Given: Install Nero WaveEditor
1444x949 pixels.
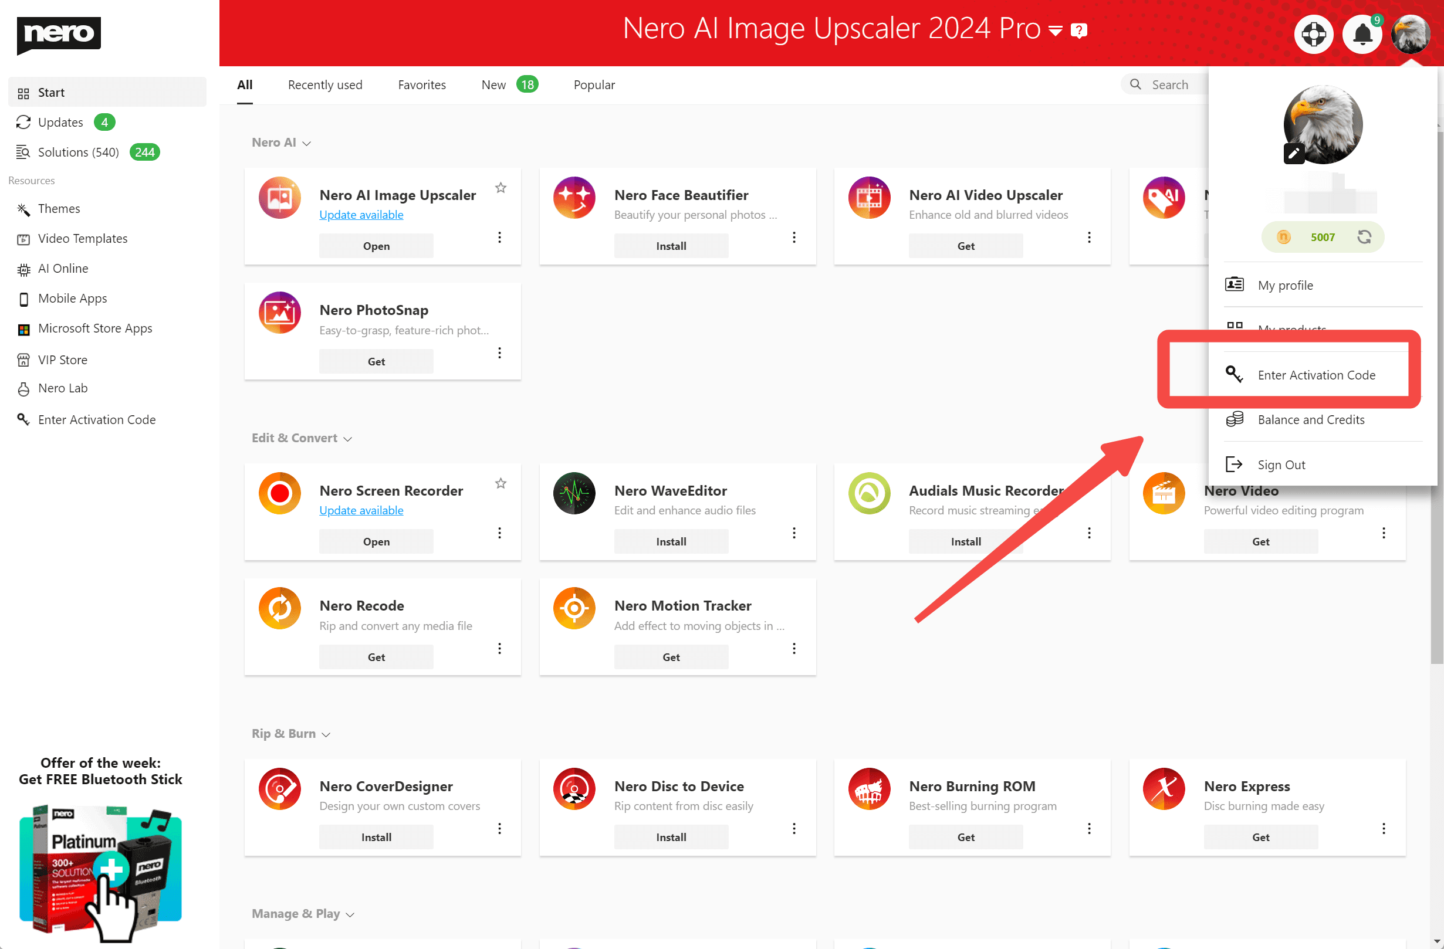Looking at the screenshot, I should coord(671,541).
